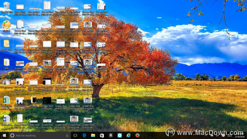This screenshot has width=247, height=139.
Task: Launch Internet Explorer from the taskbar
Action: 129,135
